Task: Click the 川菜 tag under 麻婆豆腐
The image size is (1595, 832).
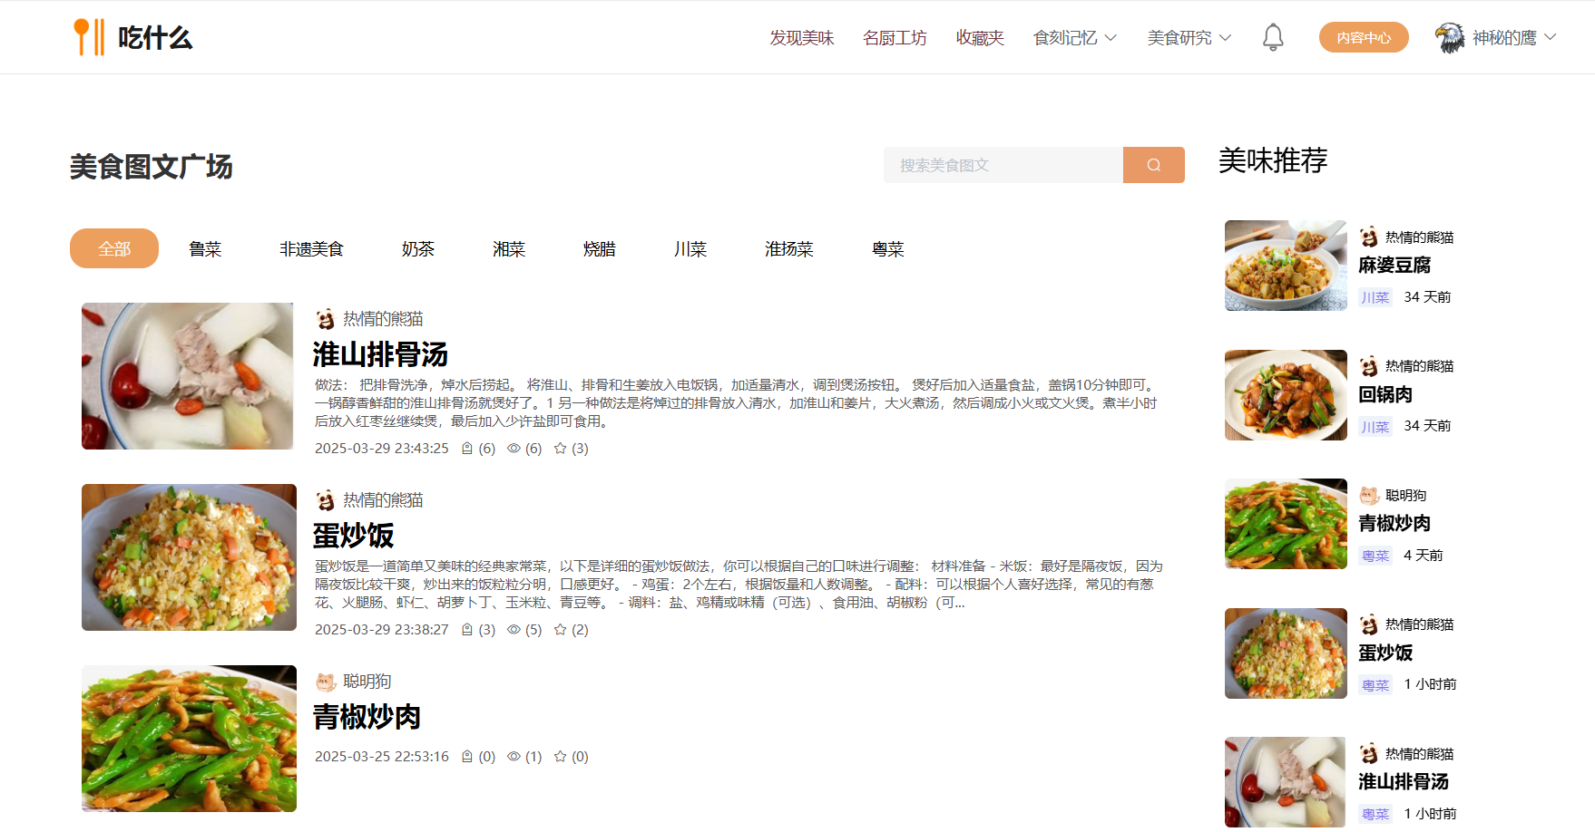Action: click(1375, 297)
